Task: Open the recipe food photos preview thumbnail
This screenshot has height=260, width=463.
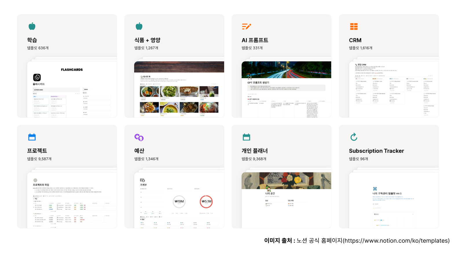Action: (x=179, y=89)
